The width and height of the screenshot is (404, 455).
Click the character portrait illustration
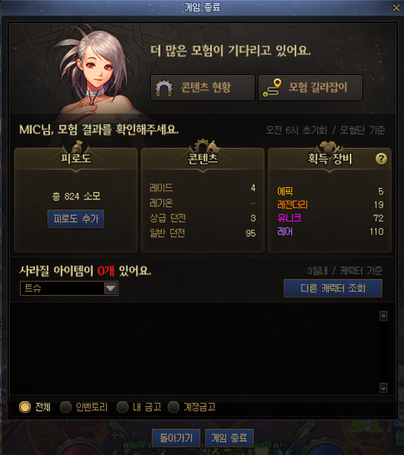tap(93, 74)
